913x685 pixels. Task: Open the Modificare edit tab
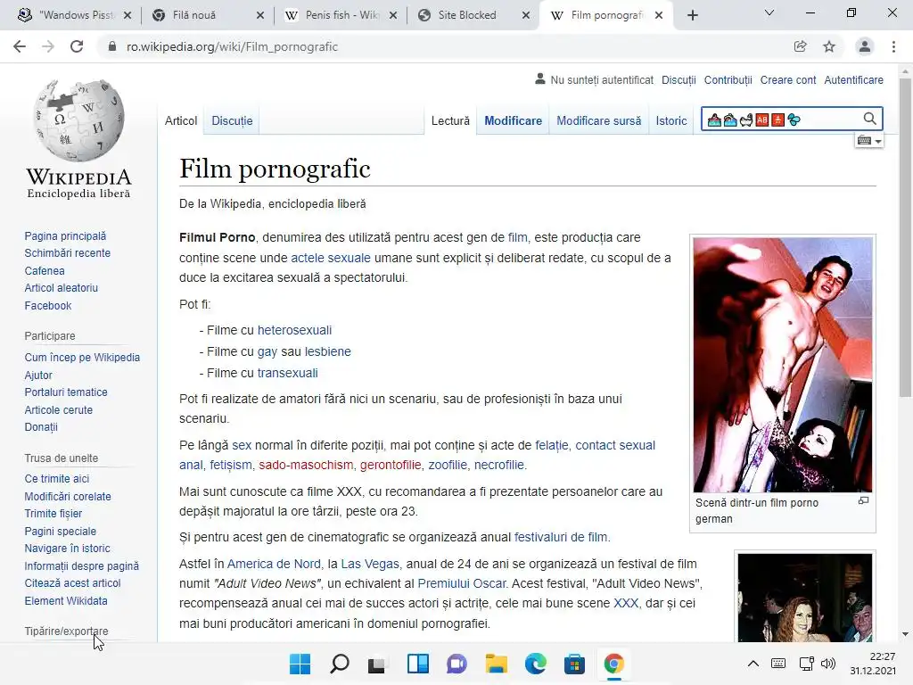click(513, 120)
